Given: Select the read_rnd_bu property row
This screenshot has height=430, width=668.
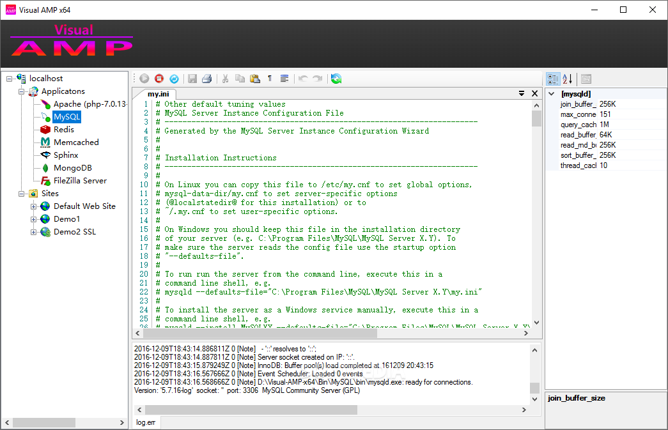Looking at the screenshot, I should (612, 145).
